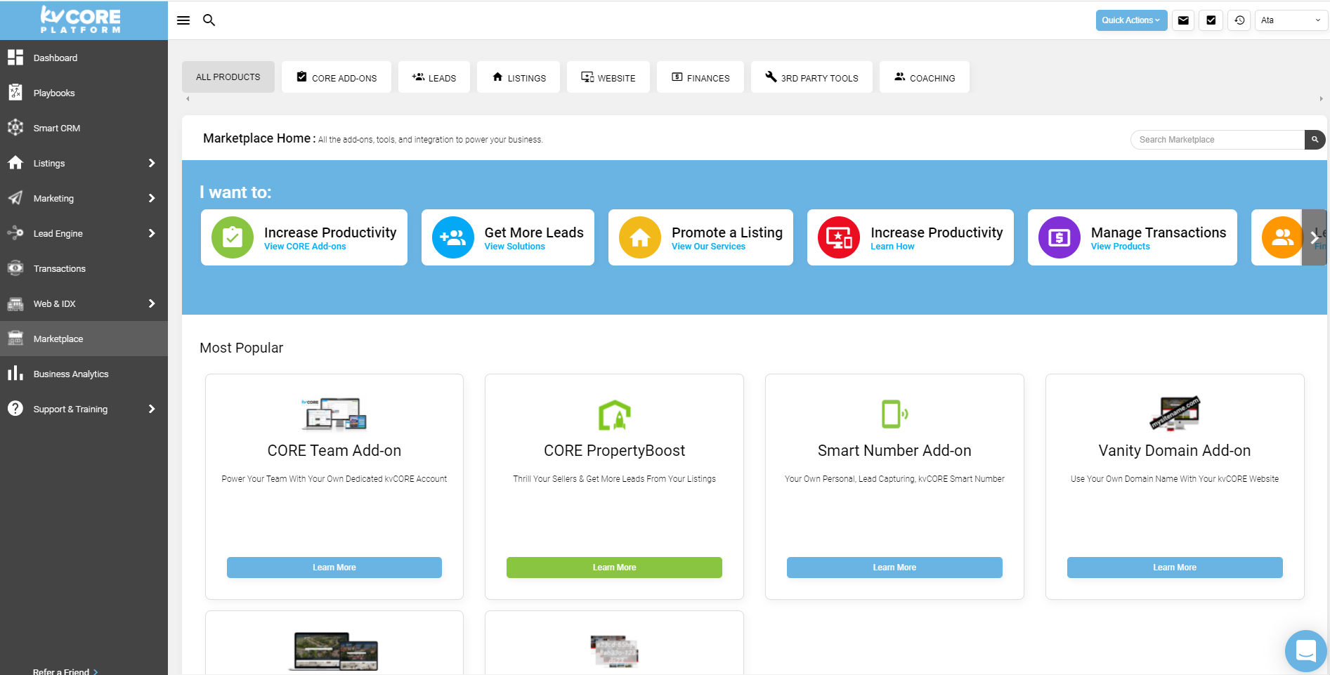Screen dimensions: 1330x675
Task: Click Learn More for CORE Team Add-on
Action: tap(334, 568)
